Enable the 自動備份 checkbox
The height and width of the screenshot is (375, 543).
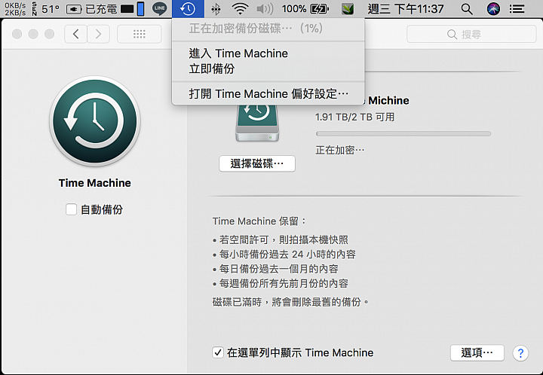click(71, 209)
